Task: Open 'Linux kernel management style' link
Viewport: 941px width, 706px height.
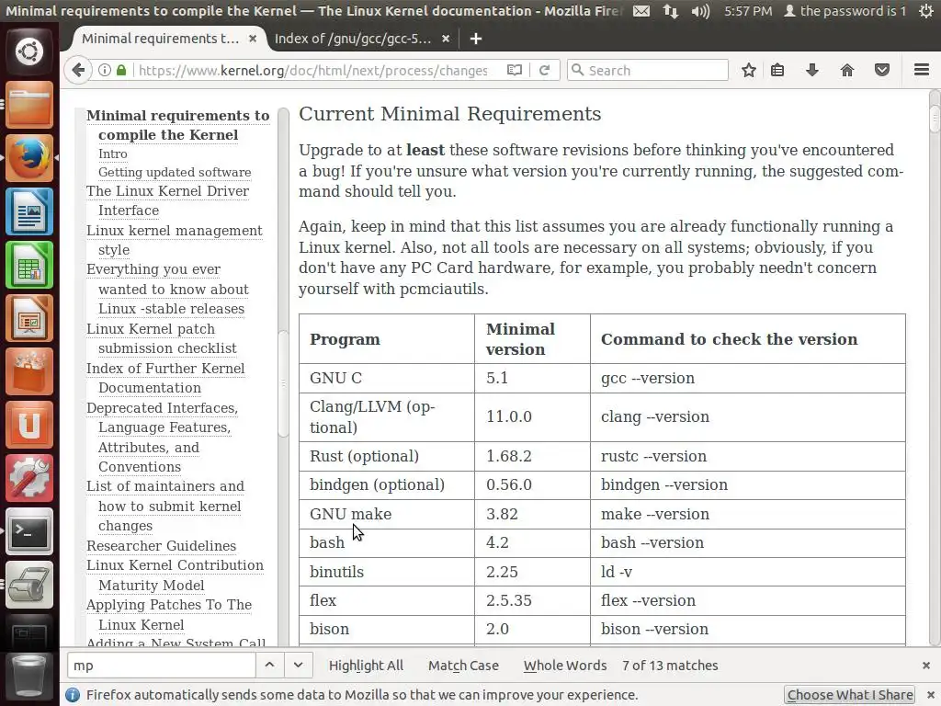Action: (x=174, y=240)
